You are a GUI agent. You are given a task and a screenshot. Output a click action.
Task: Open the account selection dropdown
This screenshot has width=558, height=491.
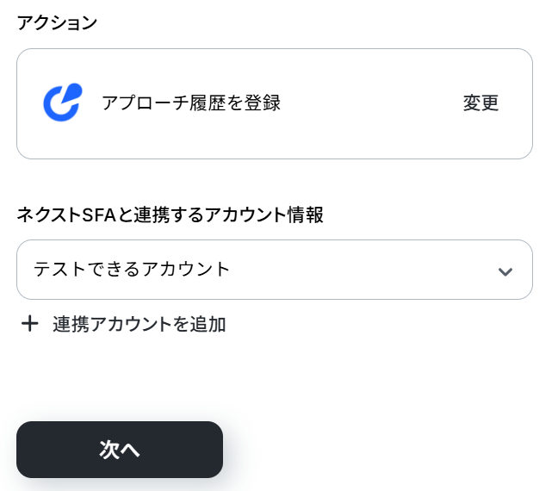coord(274,270)
